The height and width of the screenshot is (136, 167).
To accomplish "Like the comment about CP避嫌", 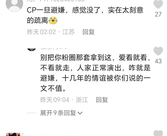I will (x=158, y=4).
